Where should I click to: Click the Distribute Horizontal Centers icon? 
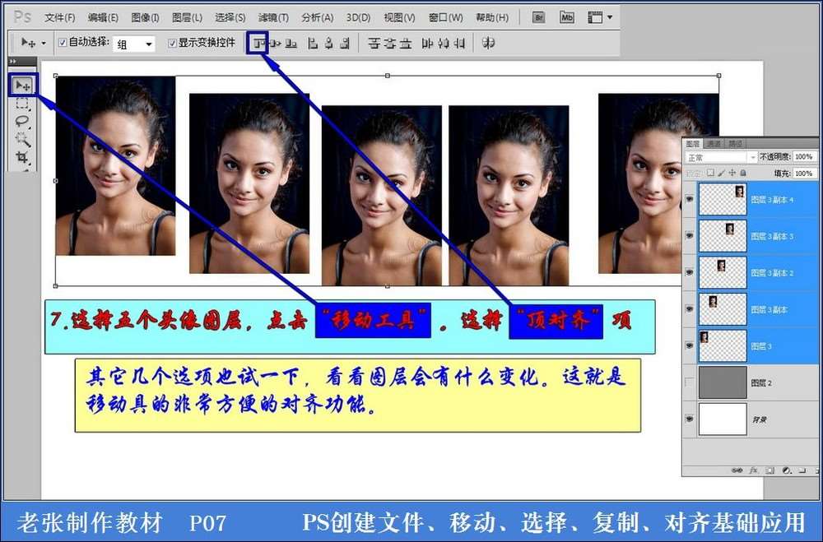444,44
